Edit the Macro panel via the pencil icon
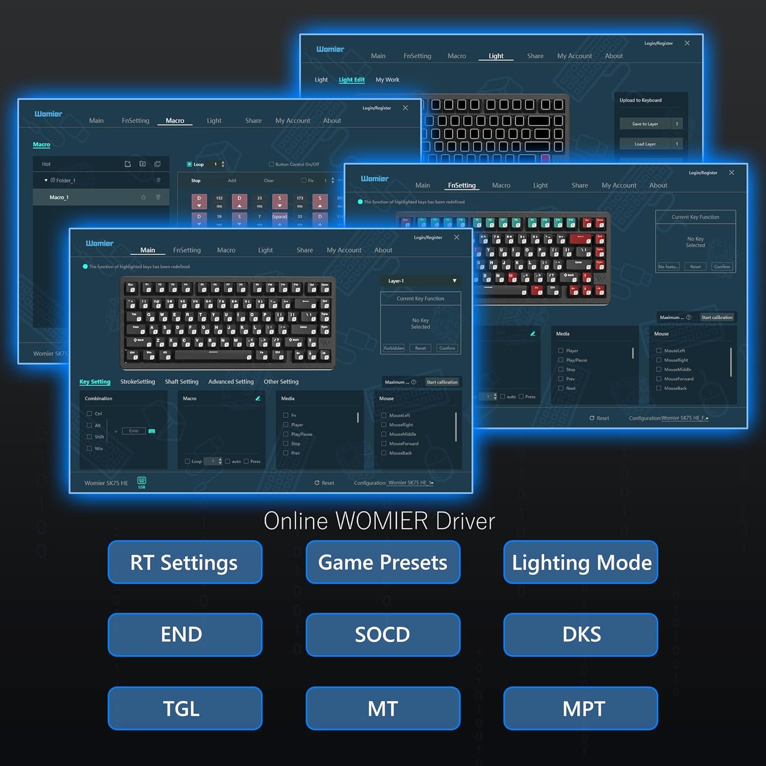Screen dimensions: 766x766 [x=257, y=398]
